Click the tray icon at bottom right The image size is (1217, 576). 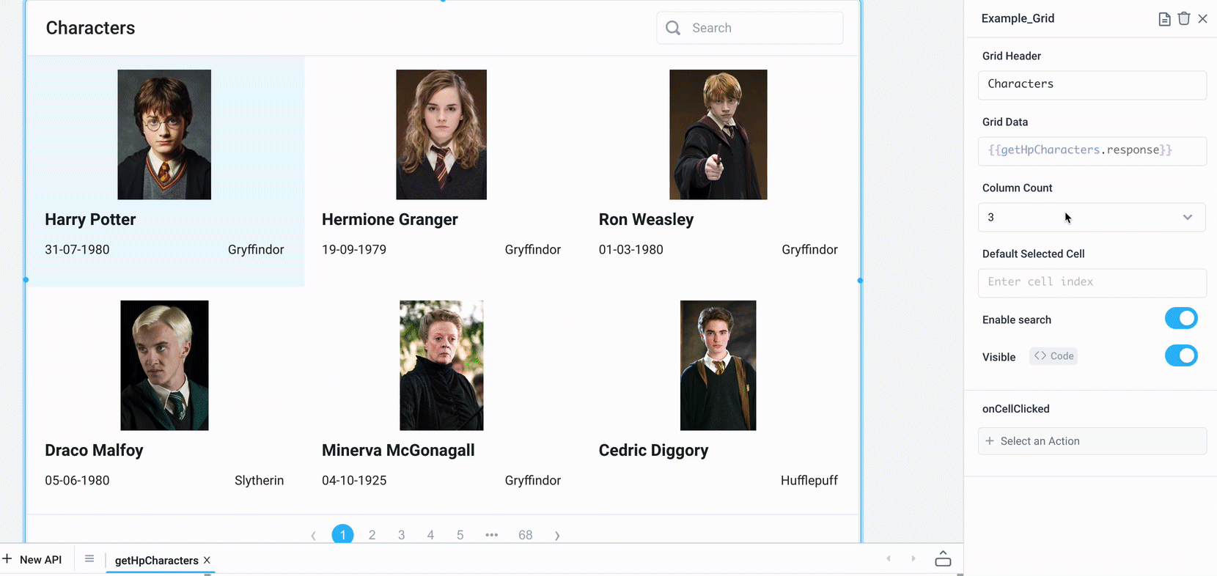(943, 559)
